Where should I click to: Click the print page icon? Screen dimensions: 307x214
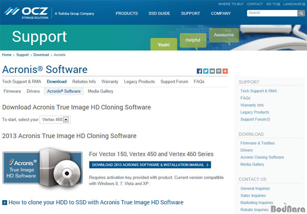pos(218,71)
